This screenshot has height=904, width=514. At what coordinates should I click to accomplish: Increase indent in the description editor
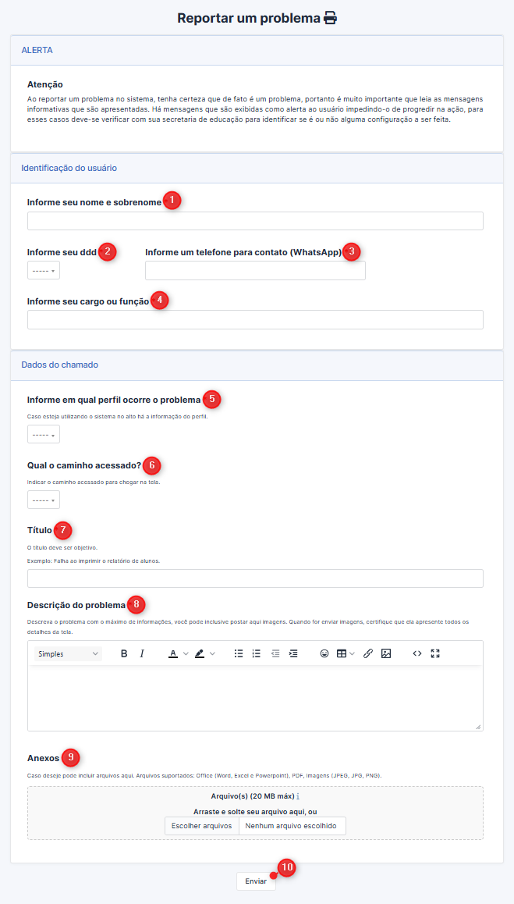pyautogui.click(x=293, y=653)
